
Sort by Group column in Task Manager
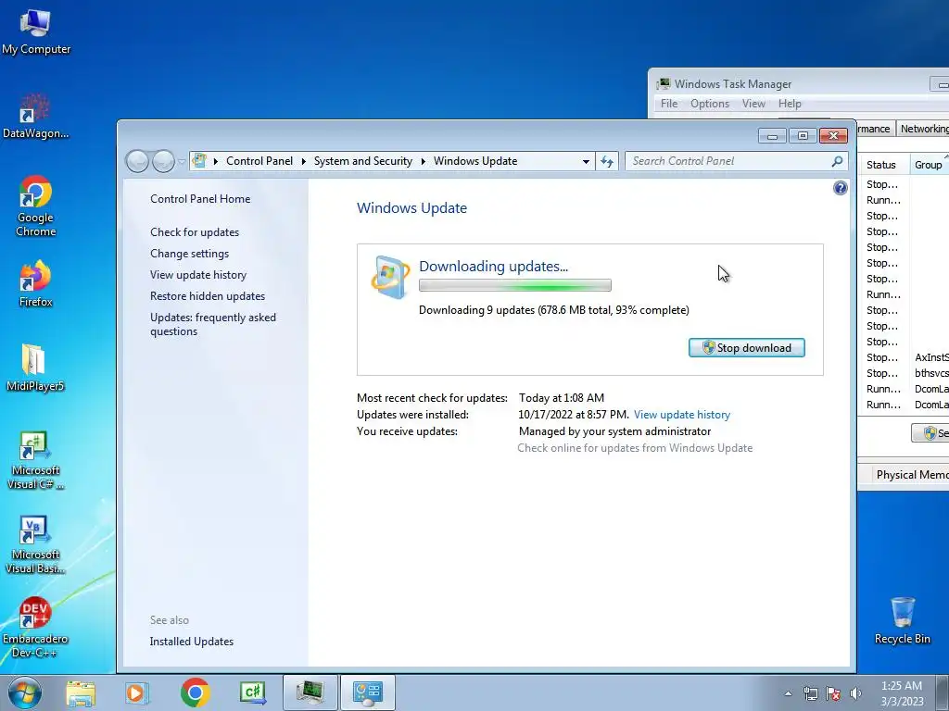(929, 165)
